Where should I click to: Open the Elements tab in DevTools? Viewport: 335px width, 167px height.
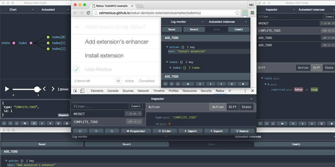97,91
